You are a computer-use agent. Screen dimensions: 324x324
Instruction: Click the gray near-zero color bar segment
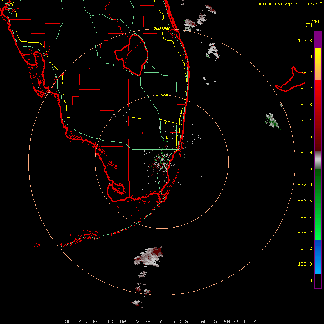click(318, 160)
